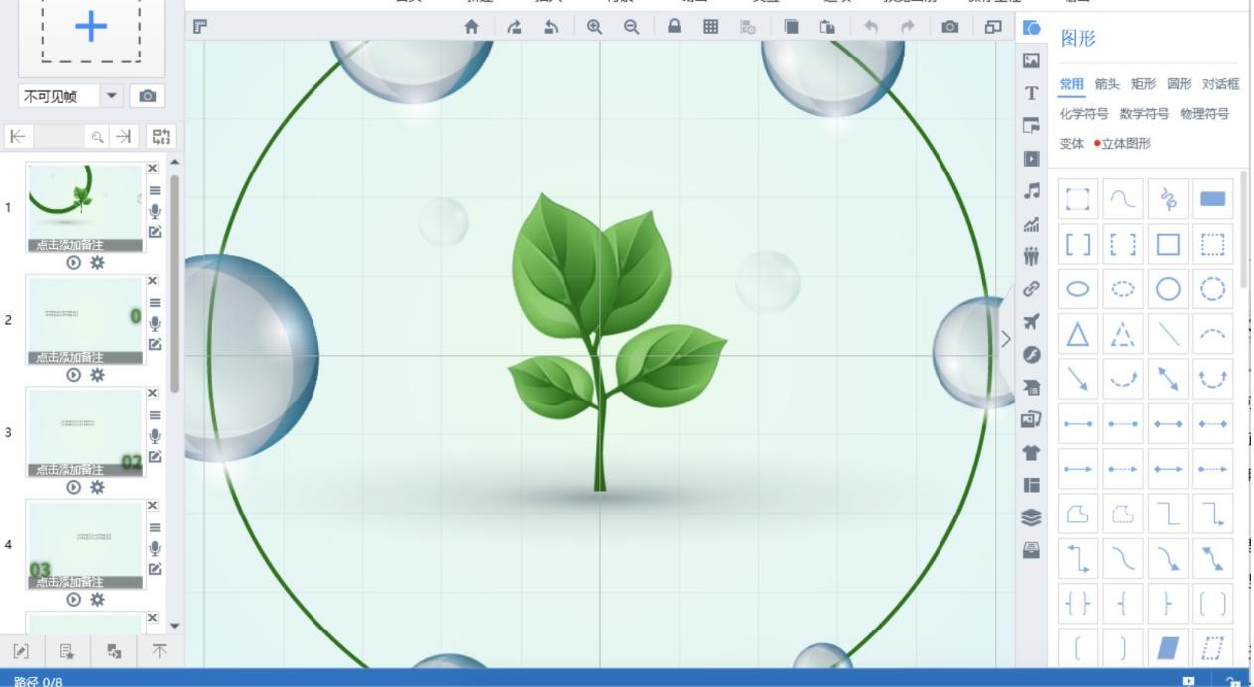Redo with the right curved arrow
This screenshot has width=1254, height=687.
[x=908, y=27]
